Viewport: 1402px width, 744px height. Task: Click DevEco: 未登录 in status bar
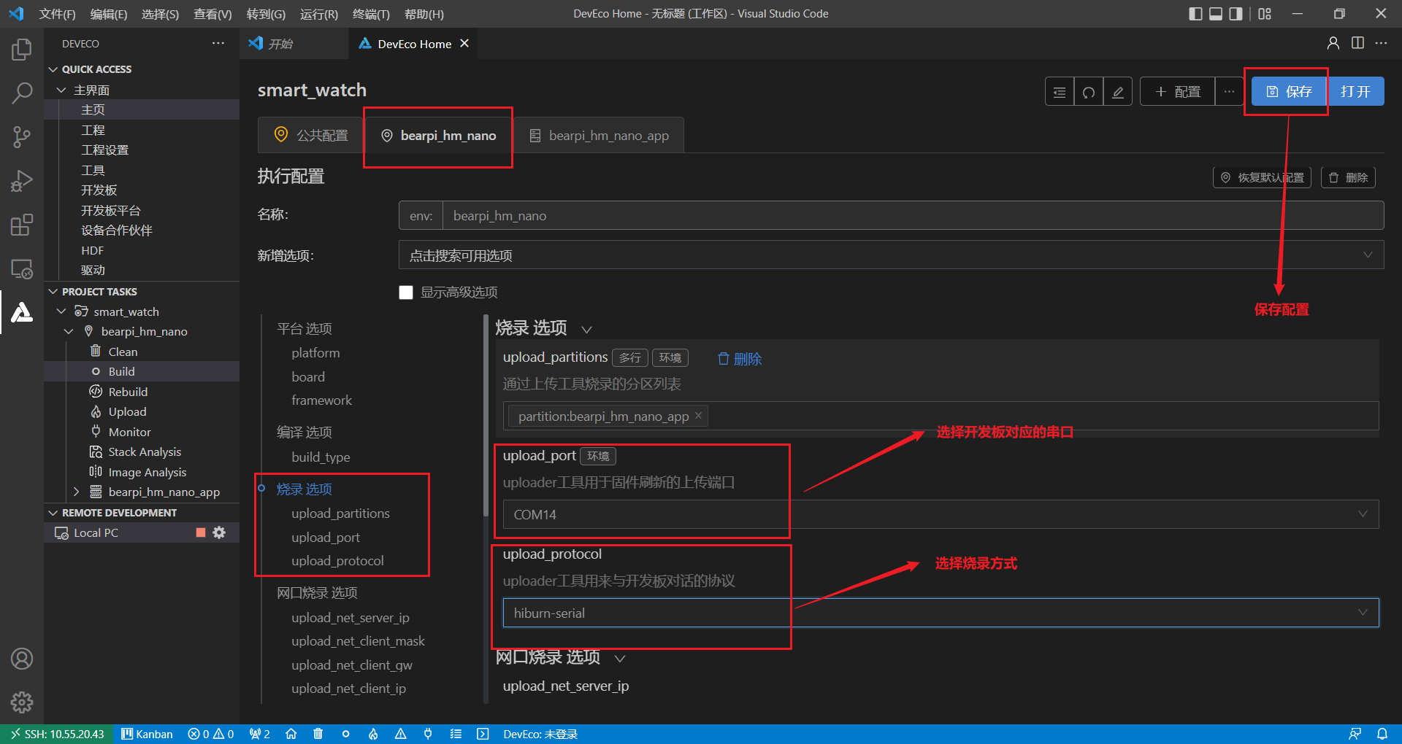click(x=540, y=734)
